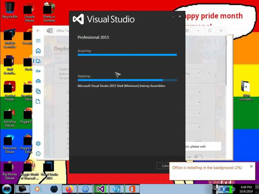
Task: Open the first dropdown below the Deploy section
Action: point(194,92)
